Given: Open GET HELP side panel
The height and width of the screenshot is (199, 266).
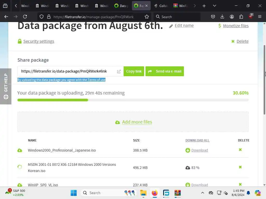Looking at the screenshot, I should click(6, 86).
